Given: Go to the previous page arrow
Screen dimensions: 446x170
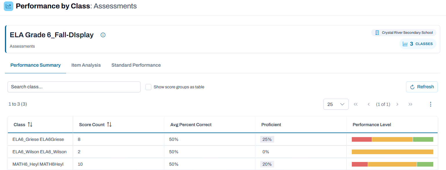Looking at the screenshot, I should 369,104.
